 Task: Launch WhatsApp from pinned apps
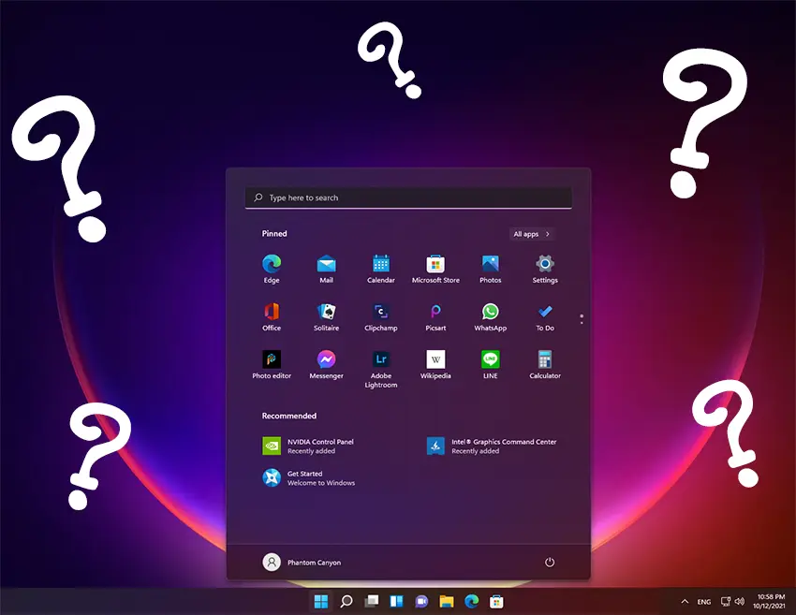click(x=490, y=312)
